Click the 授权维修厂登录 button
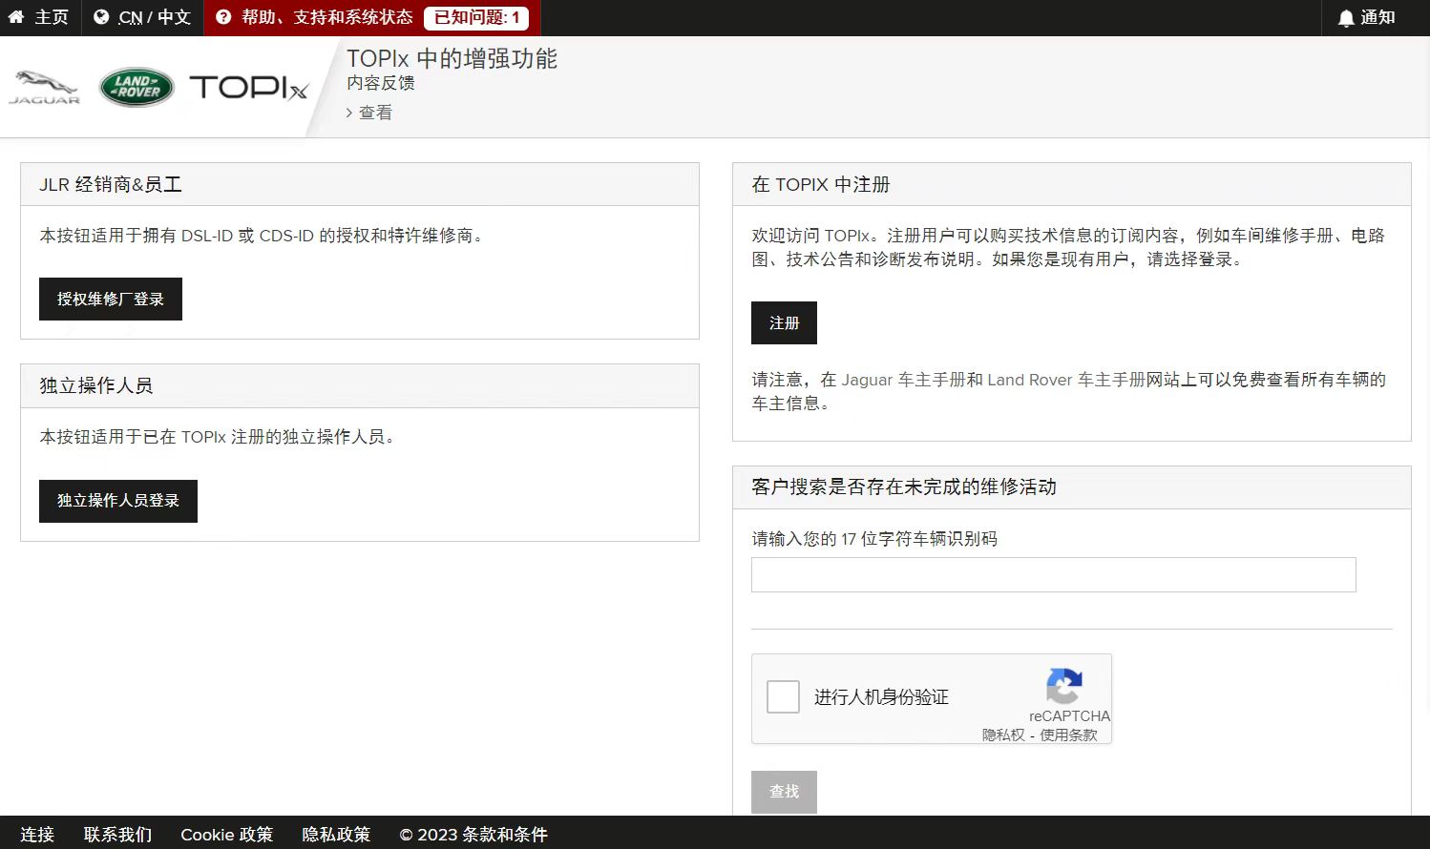The height and width of the screenshot is (849, 1430). point(111,300)
